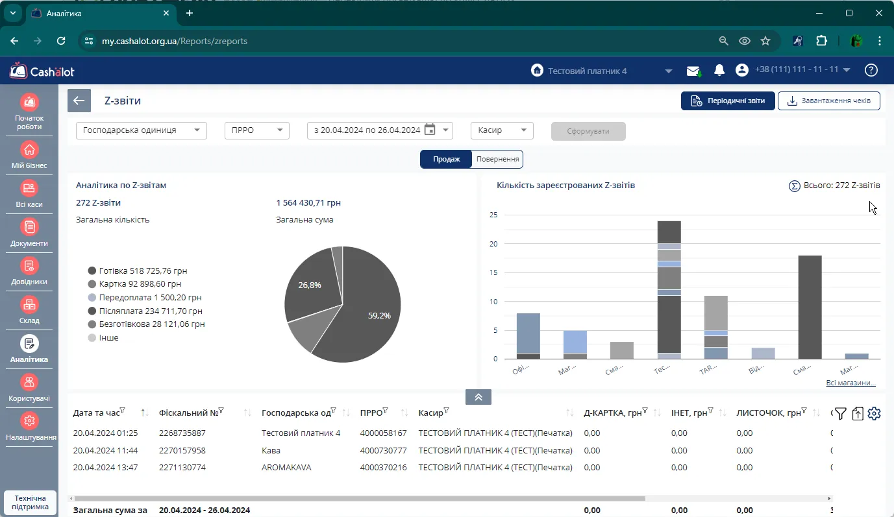The width and height of the screenshot is (894, 517).
Task: Go to Всі каси in sidebar
Action: 29,194
